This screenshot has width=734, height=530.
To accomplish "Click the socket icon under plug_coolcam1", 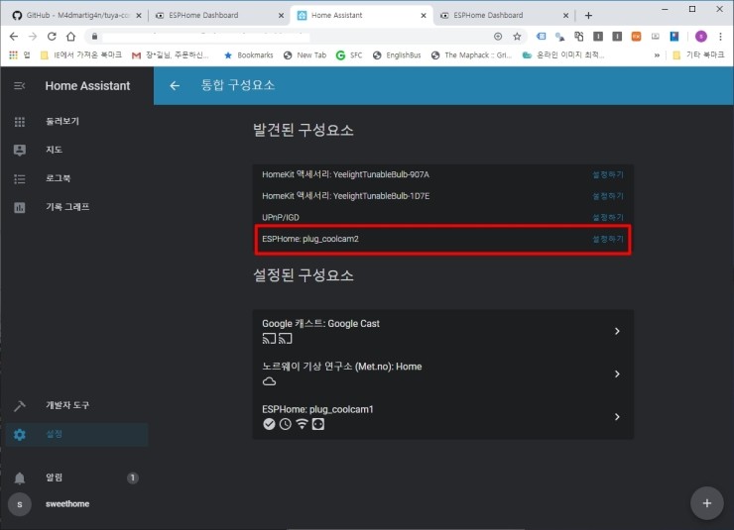I will point(318,424).
